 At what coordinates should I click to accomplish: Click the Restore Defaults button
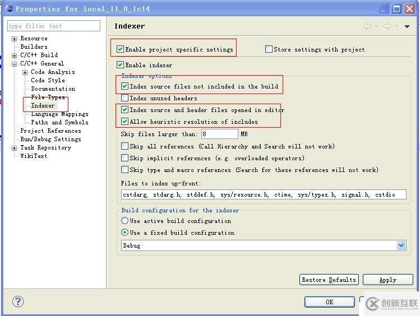[329, 280]
